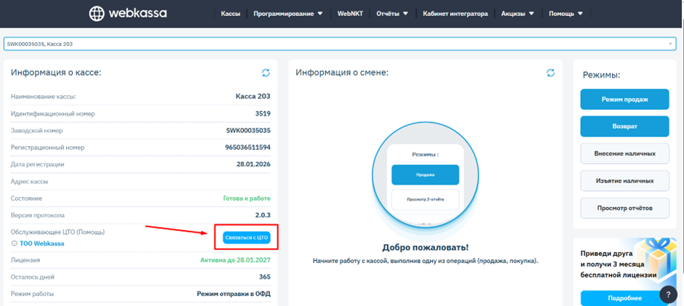This screenshot has width=684, height=306.
Task: Open the WebNKT menu item
Action: tap(350, 14)
